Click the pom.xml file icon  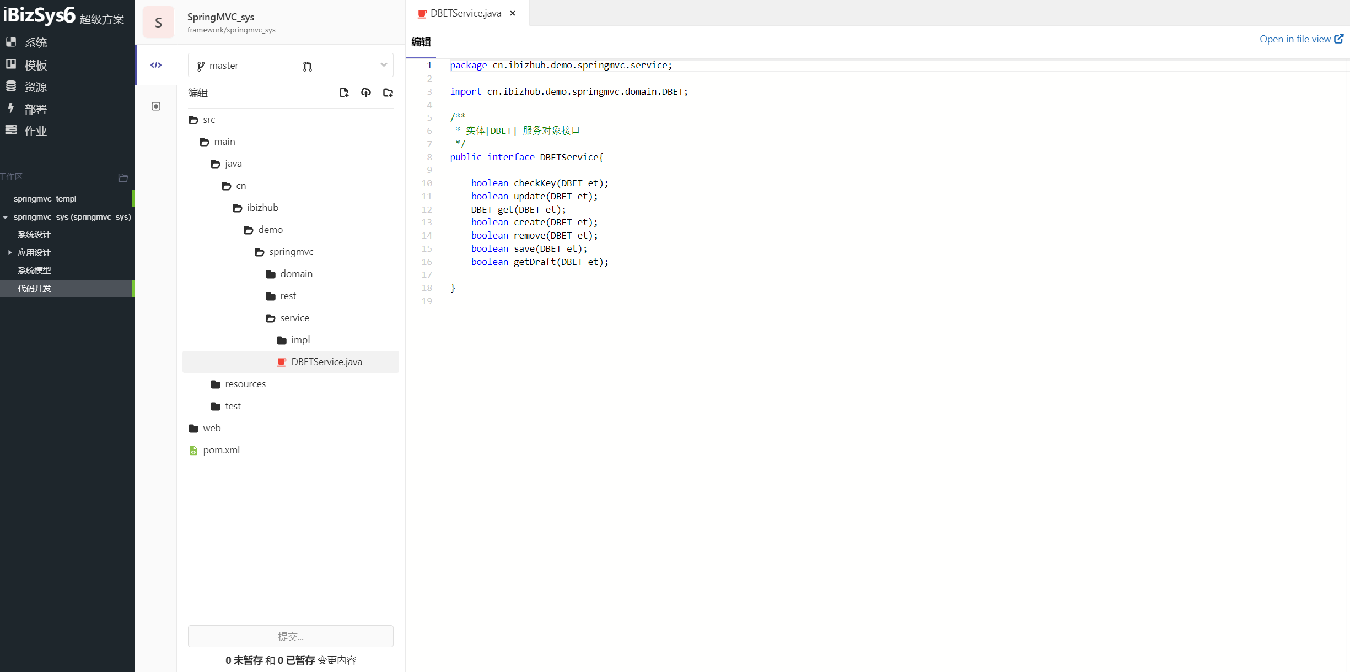pyautogui.click(x=193, y=451)
